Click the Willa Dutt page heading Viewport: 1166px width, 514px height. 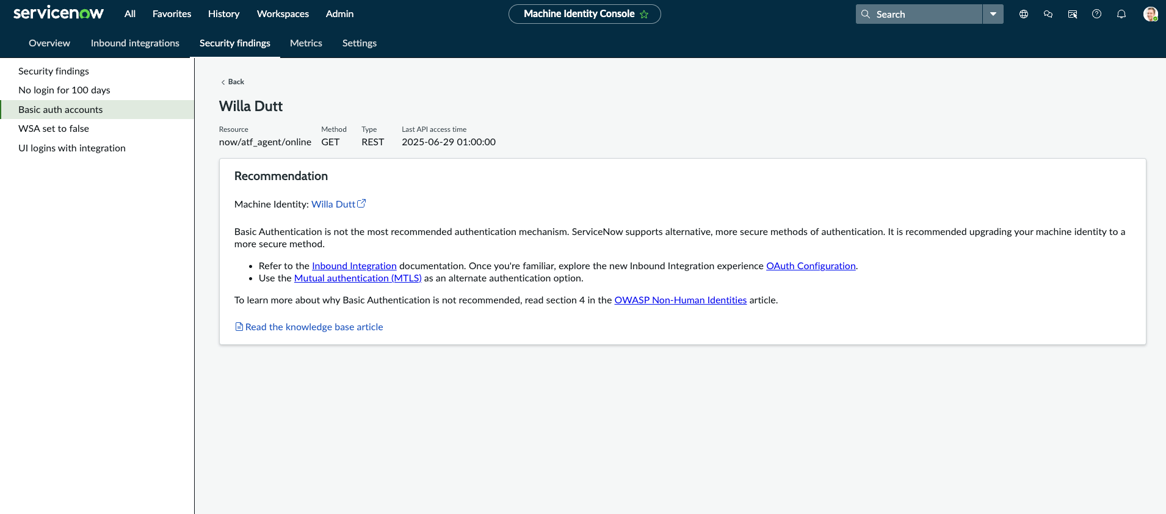point(251,106)
